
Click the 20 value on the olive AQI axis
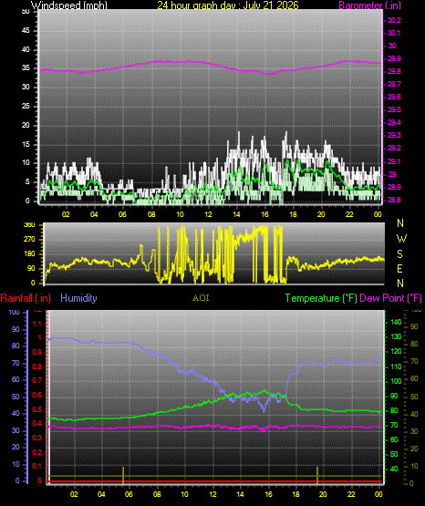414,449
